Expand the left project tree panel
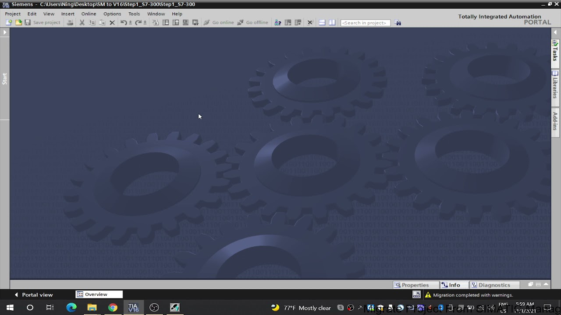 pyautogui.click(x=5, y=32)
